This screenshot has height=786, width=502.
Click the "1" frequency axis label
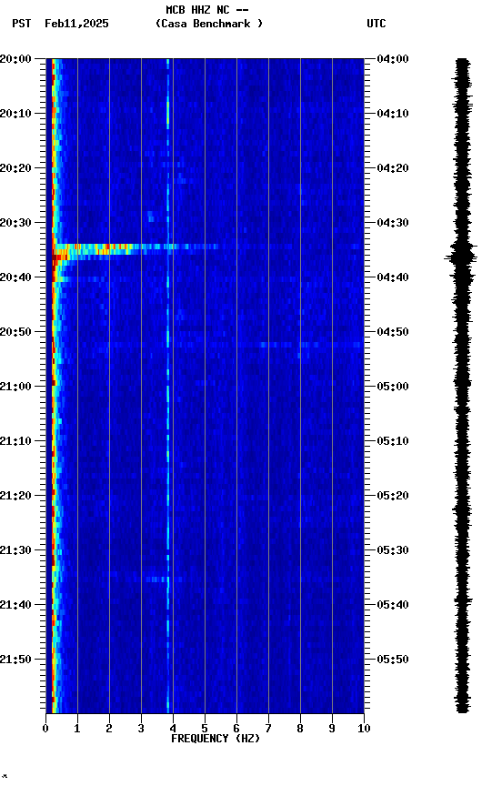[77, 730]
